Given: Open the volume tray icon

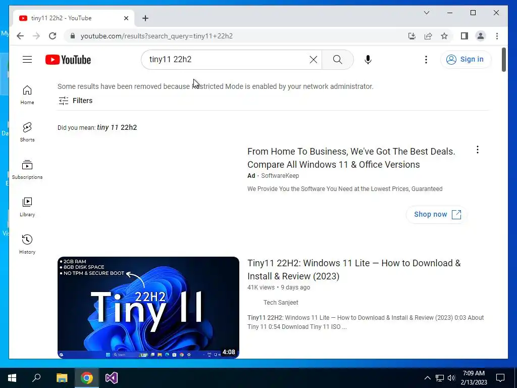Looking at the screenshot, I should click(451, 378).
